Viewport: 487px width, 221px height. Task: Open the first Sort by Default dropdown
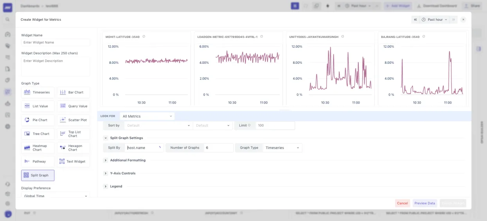(x=158, y=126)
